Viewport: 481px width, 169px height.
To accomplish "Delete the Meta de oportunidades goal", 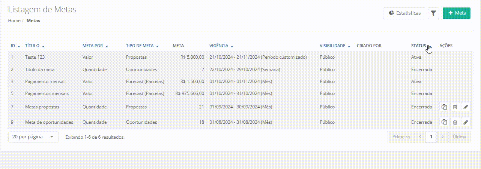I will 455,122.
